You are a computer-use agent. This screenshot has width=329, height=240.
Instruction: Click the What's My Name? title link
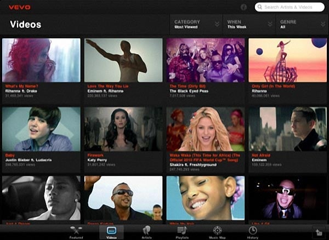(21, 86)
